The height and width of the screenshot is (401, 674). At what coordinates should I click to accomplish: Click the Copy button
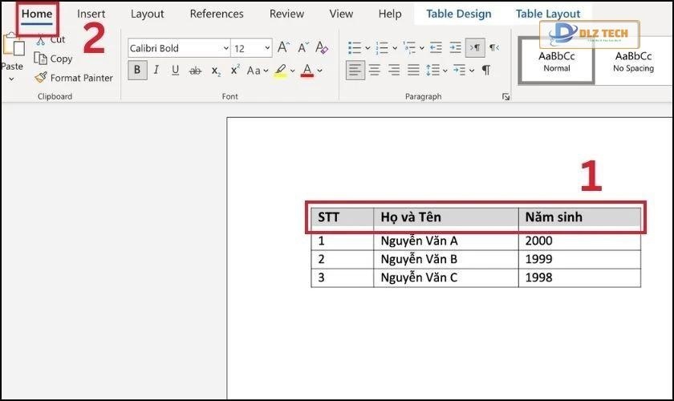coord(54,59)
